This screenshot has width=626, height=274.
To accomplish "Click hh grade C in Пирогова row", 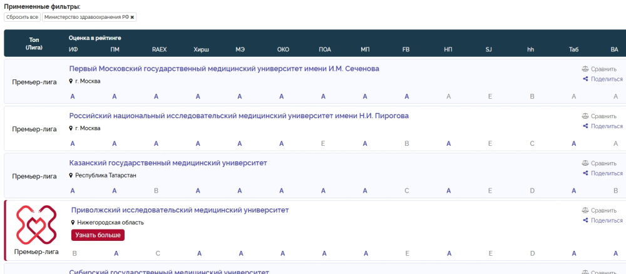I will (531, 143).
